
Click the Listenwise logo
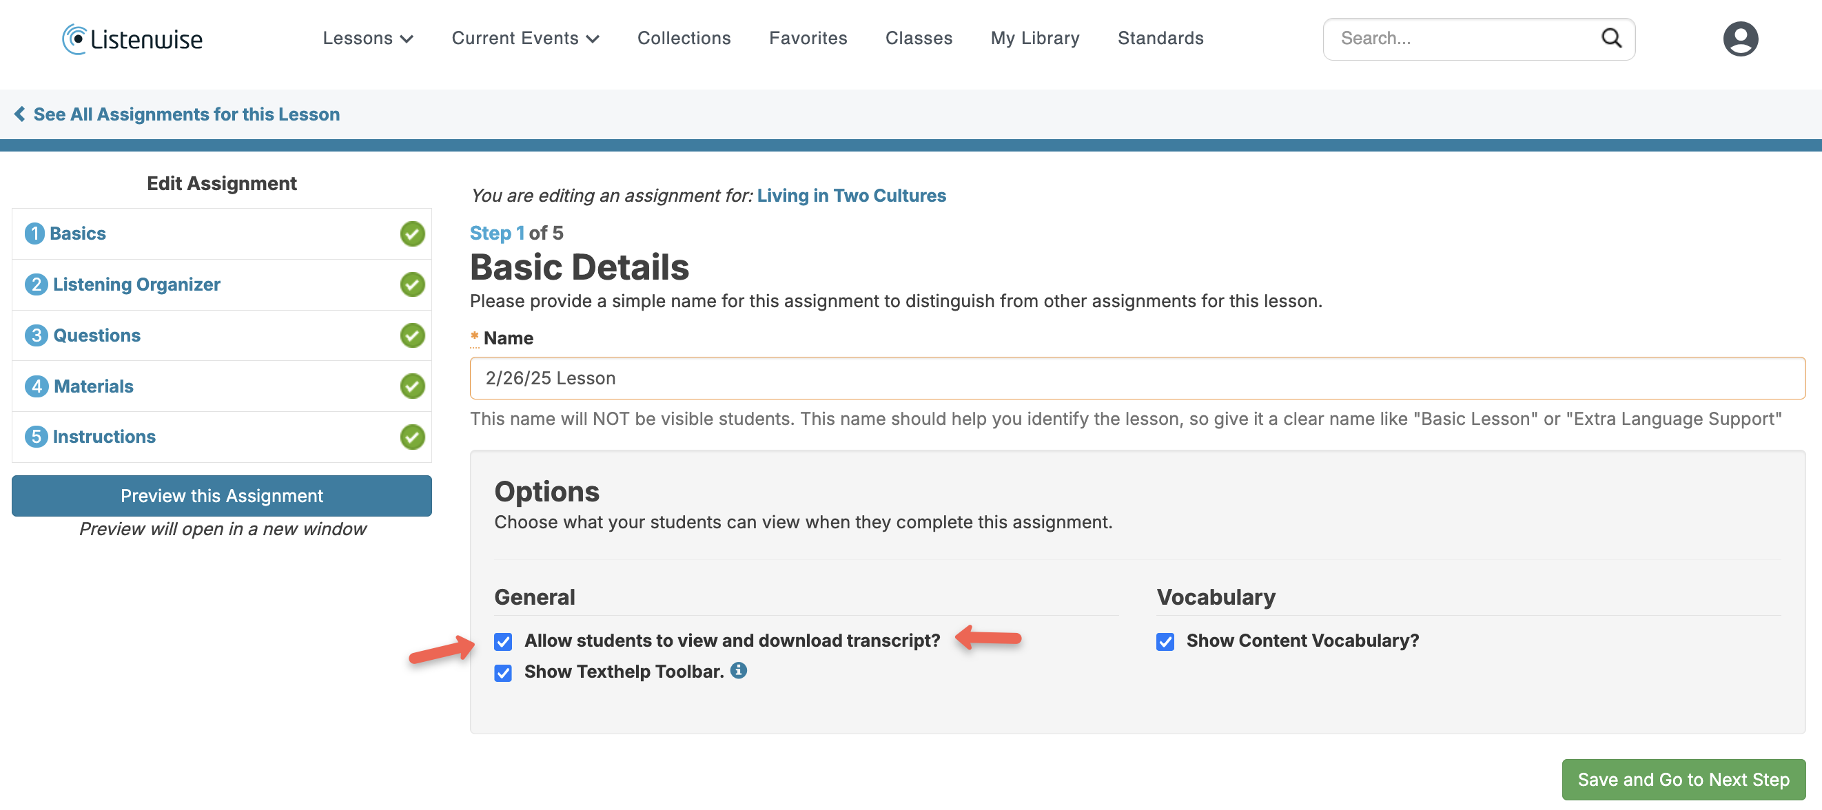[x=132, y=39]
